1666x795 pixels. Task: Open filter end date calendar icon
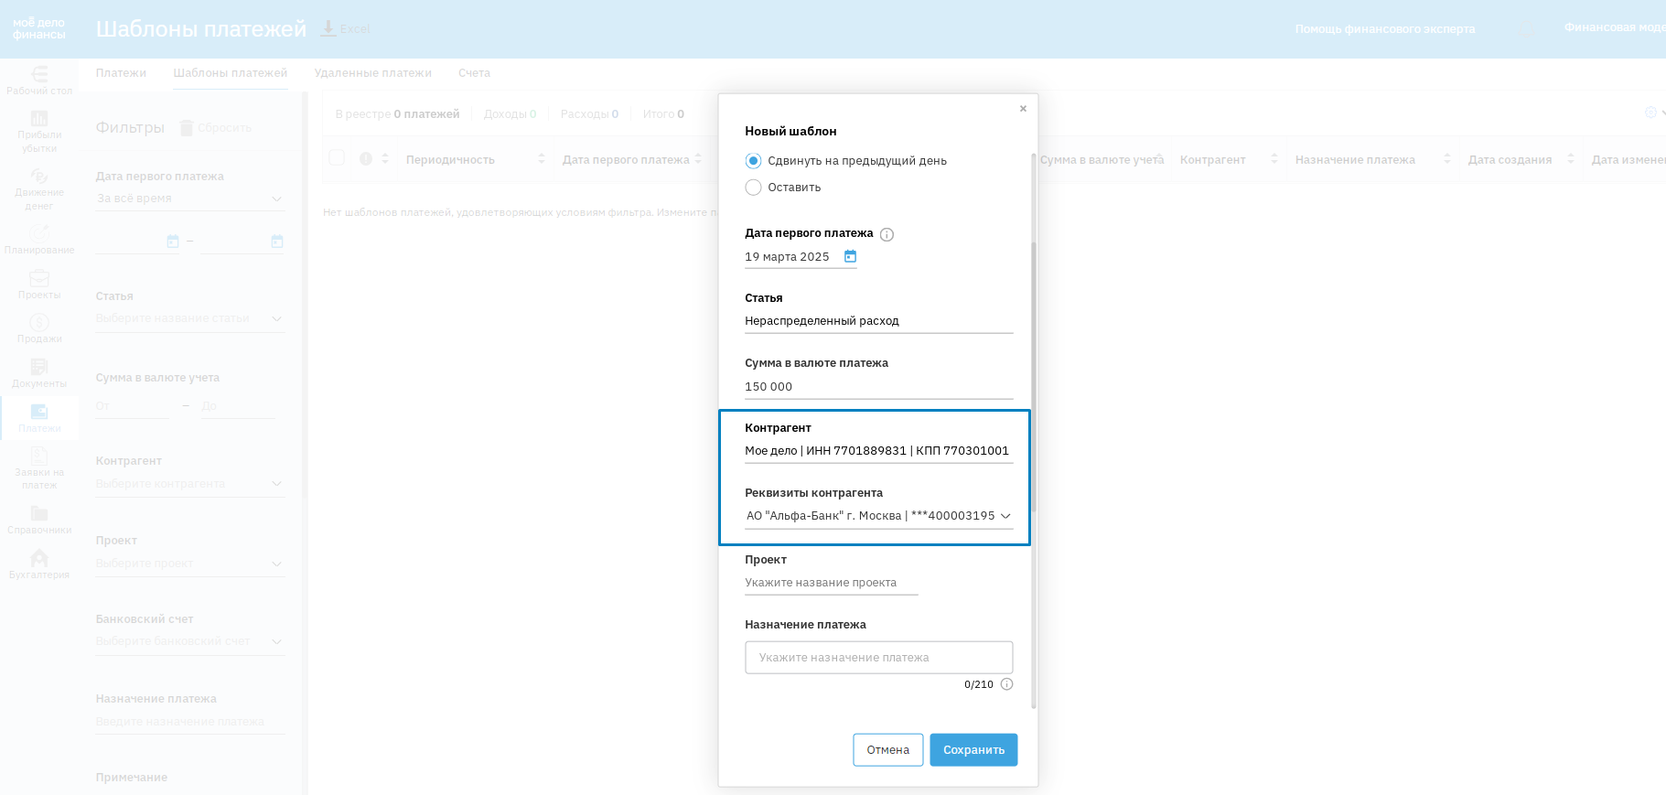(277, 242)
